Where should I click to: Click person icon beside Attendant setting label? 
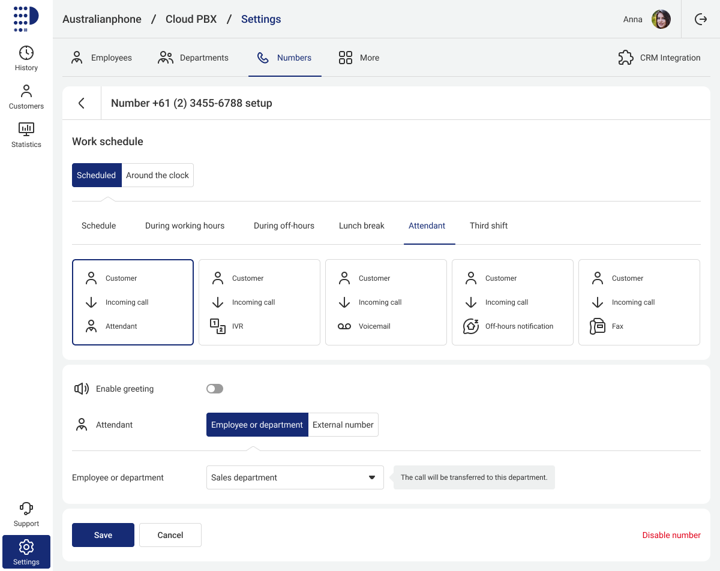pyautogui.click(x=82, y=425)
